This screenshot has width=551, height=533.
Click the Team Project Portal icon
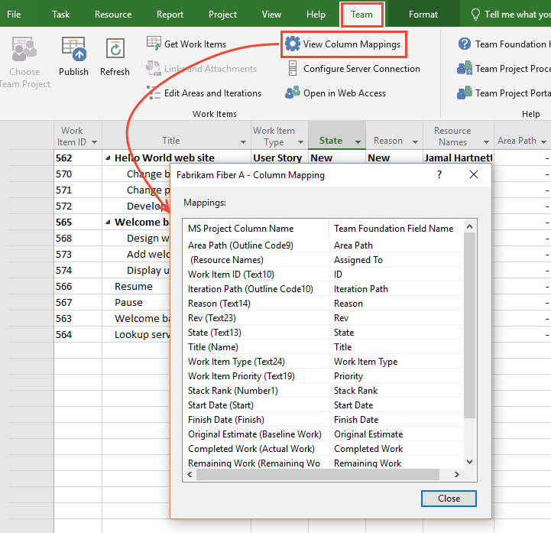click(x=465, y=93)
